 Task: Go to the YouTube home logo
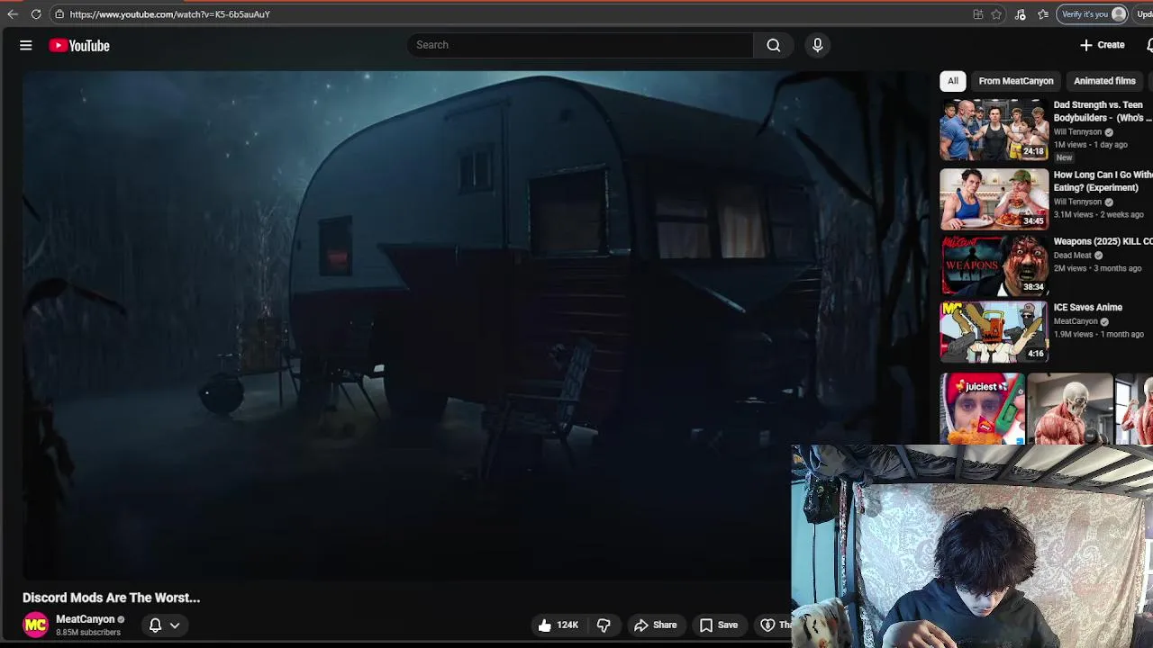(79, 46)
